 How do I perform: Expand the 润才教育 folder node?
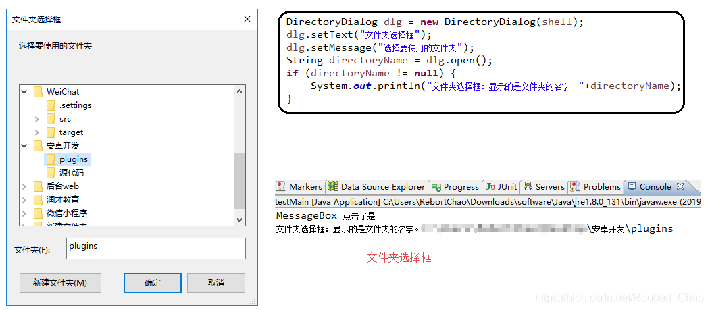(x=24, y=200)
